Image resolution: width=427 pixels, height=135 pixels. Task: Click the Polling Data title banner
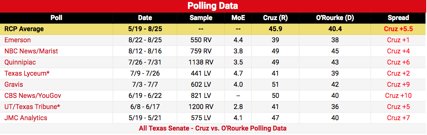tap(213, 6)
